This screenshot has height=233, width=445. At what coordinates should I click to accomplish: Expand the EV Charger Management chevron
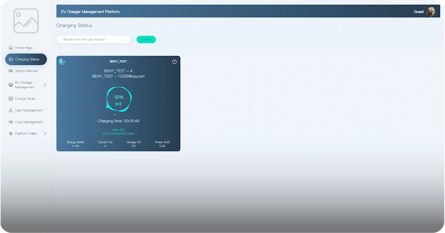tap(45, 85)
